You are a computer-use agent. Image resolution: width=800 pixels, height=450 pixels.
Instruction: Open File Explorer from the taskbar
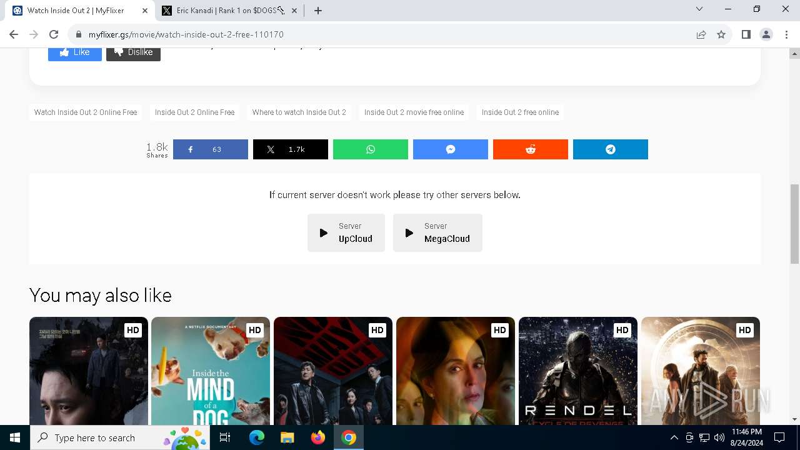(x=287, y=437)
